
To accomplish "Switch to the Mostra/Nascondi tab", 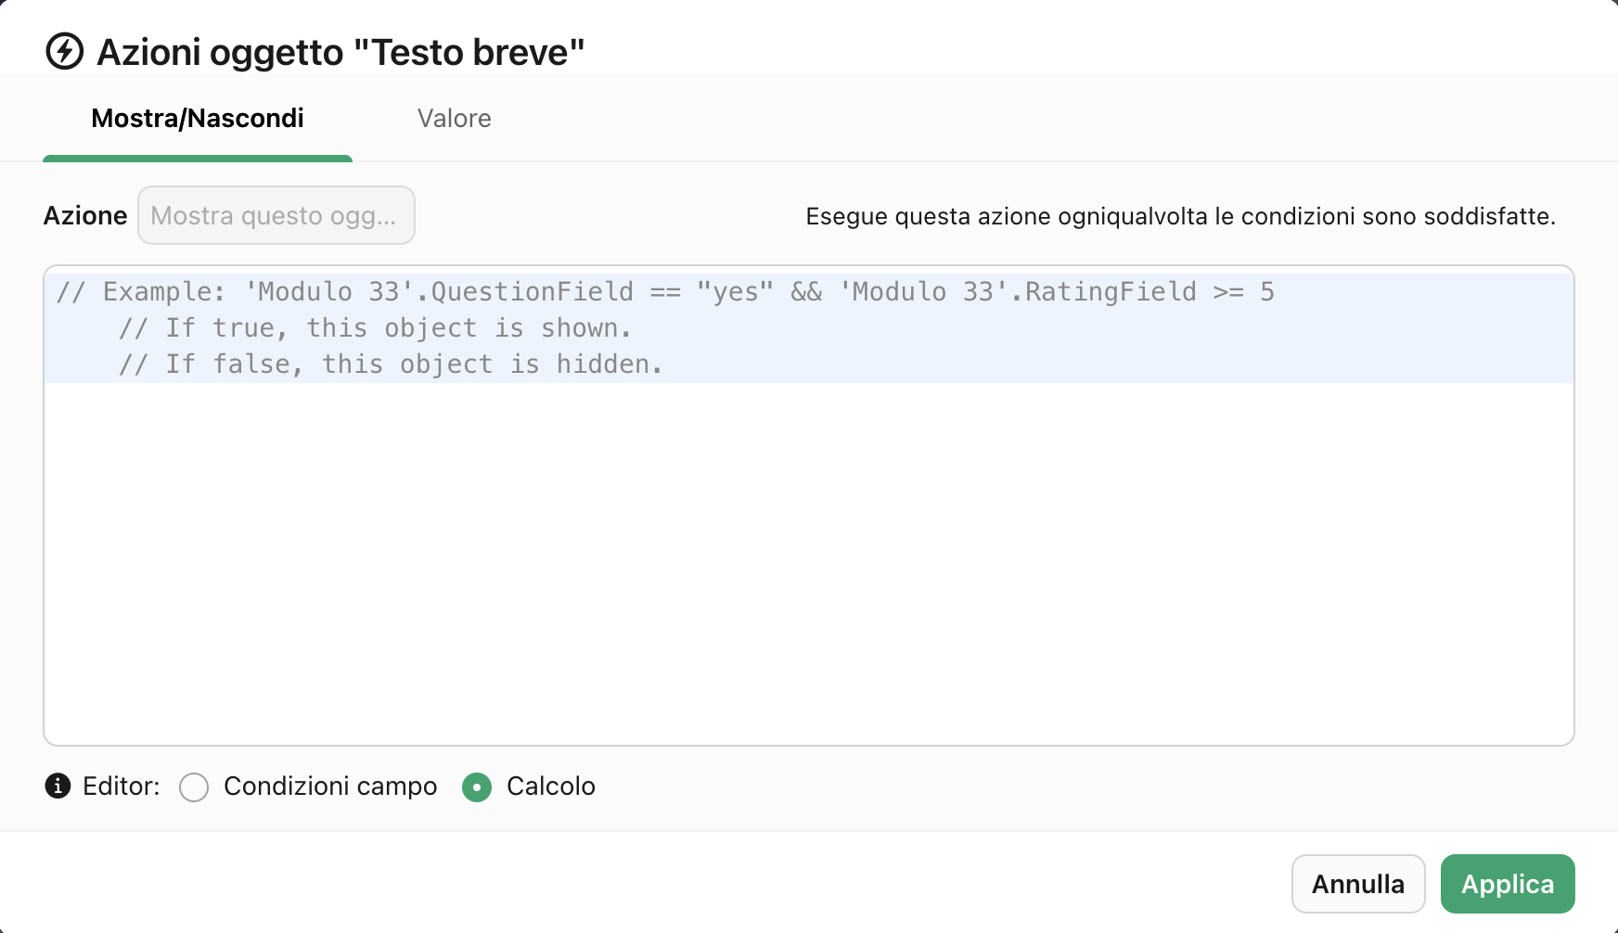I will pyautogui.click(x=198, y=119).
